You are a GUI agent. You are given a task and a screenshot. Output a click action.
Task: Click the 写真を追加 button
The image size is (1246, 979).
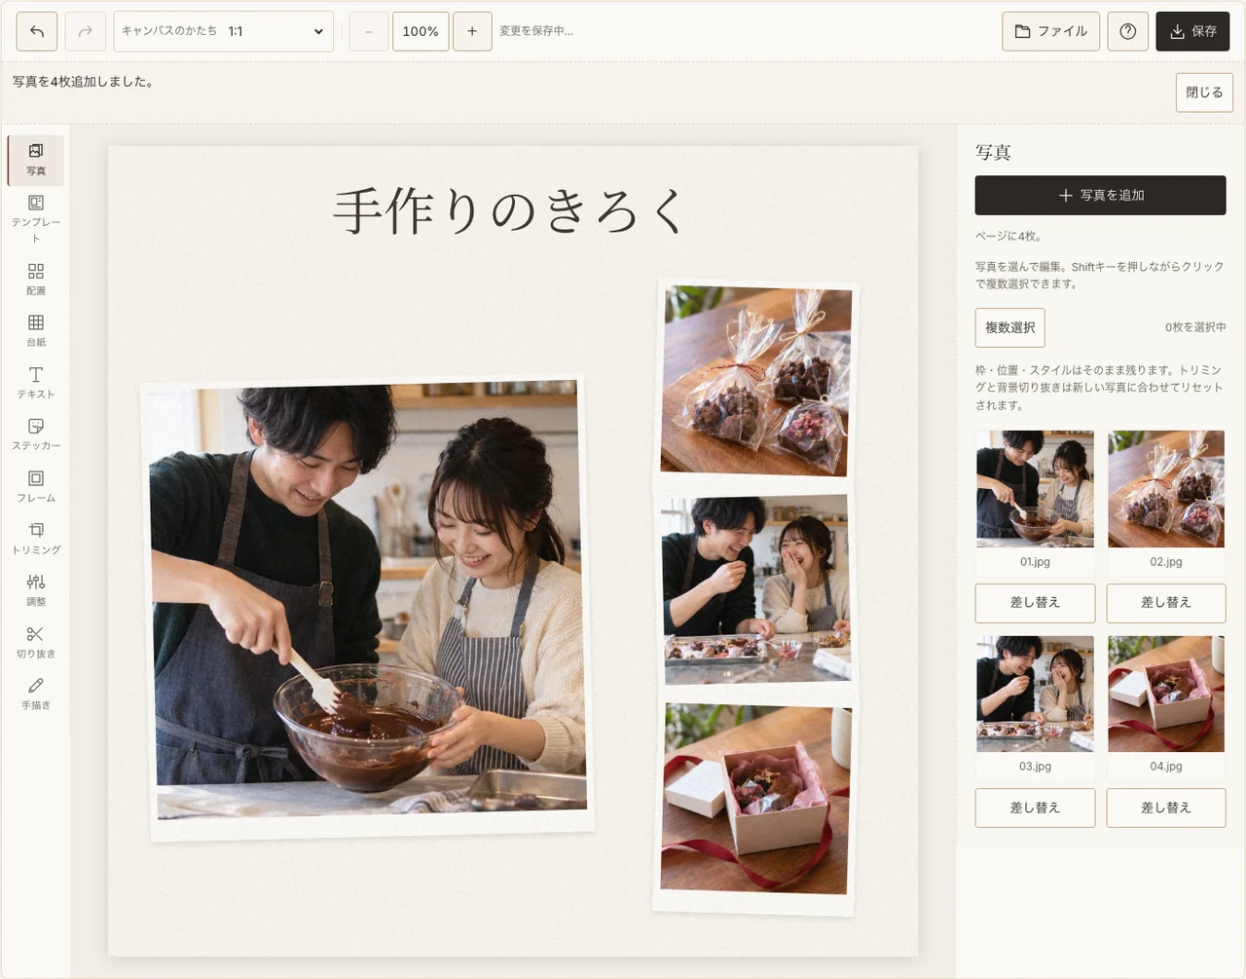pyautogui.click(x=1100, y=195)
